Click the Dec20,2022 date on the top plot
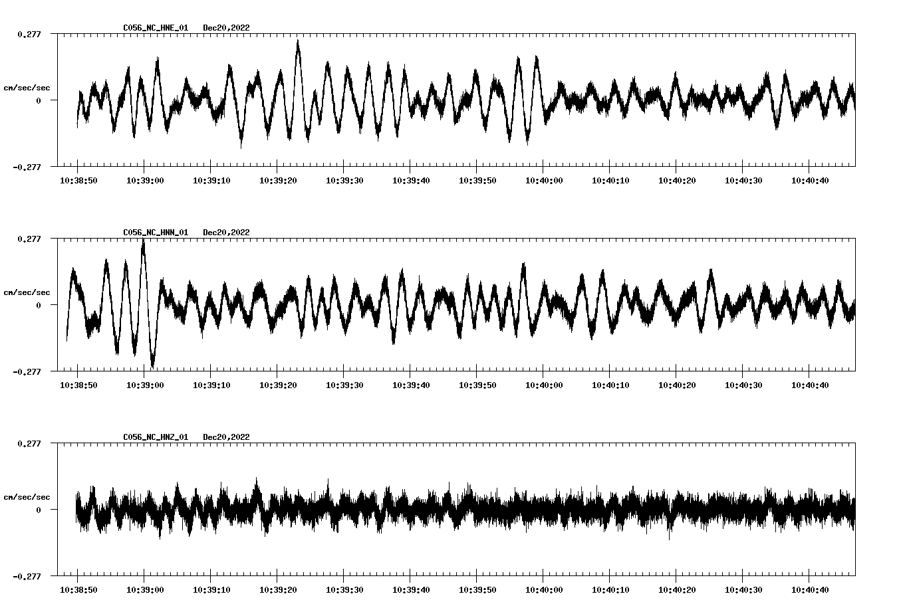 [227, 28]
